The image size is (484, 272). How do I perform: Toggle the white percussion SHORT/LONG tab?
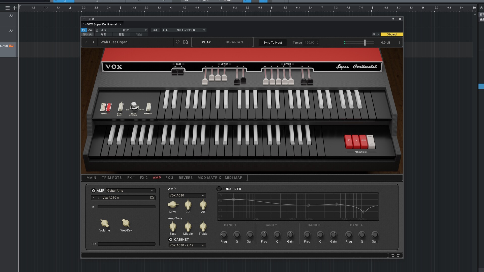pyautogui.click(x=371, y=142)
